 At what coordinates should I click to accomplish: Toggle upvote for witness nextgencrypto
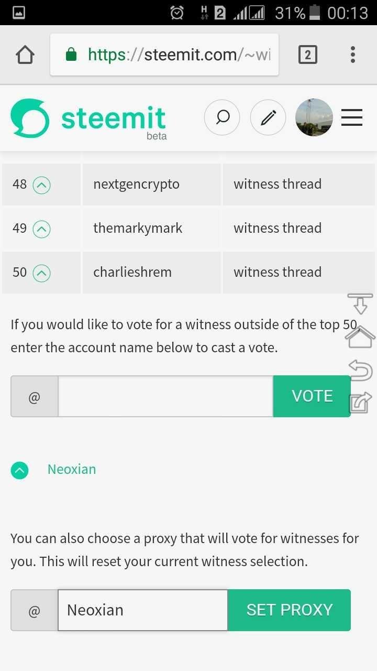pos(42,185)
